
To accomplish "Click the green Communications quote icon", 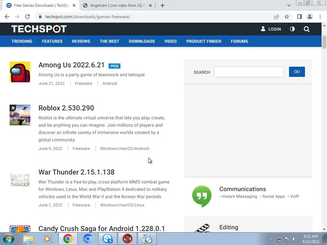I will click(202, 196).
